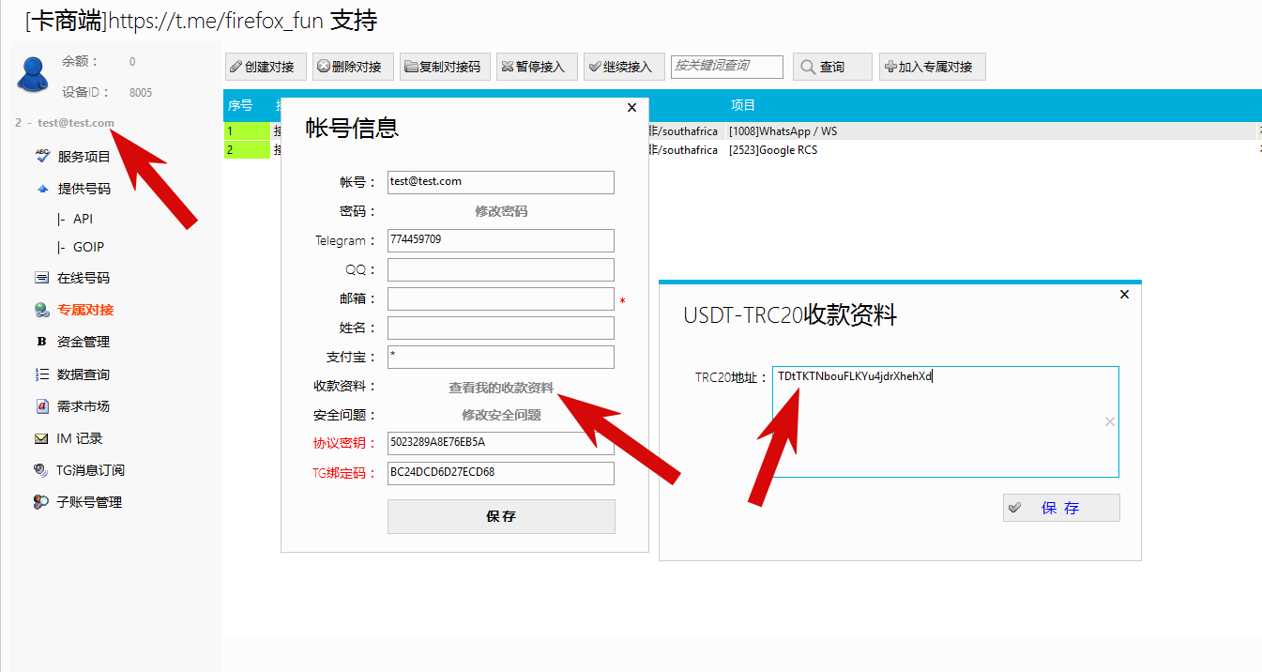Click 查看我的收款资料 link
The height and width of the screenshot is (672, 1262).
coord(501,388)
